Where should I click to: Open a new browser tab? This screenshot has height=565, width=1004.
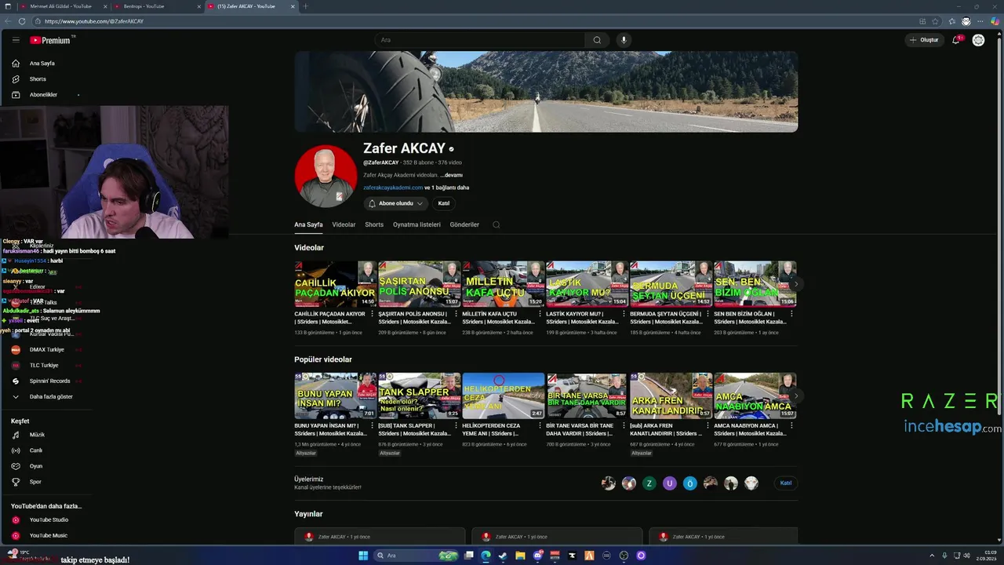pyautogui.click(x=306, y=6)
